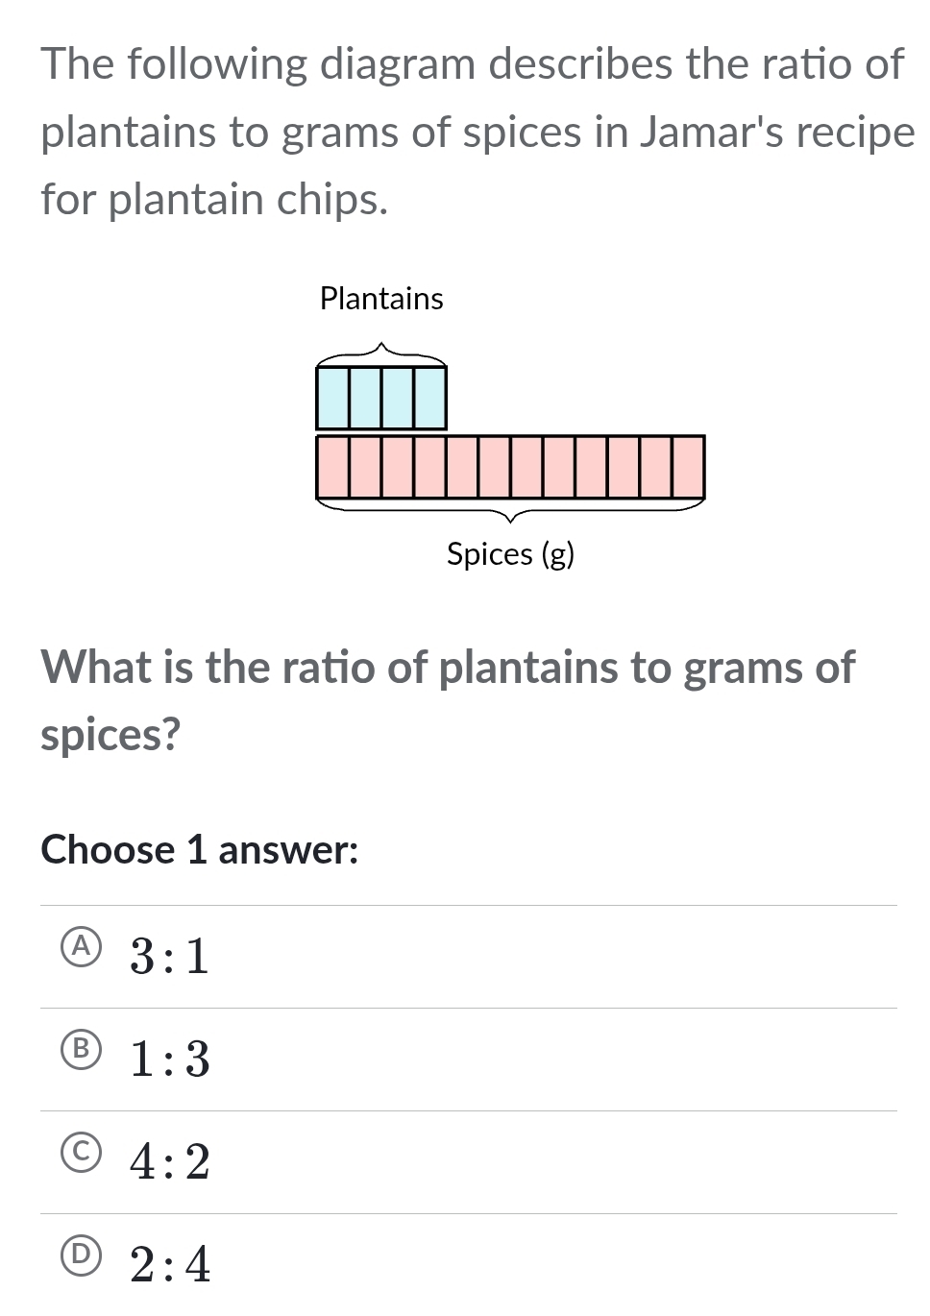Click the Choose 1 answer heading
The image size is (930, 1316).
199,850
